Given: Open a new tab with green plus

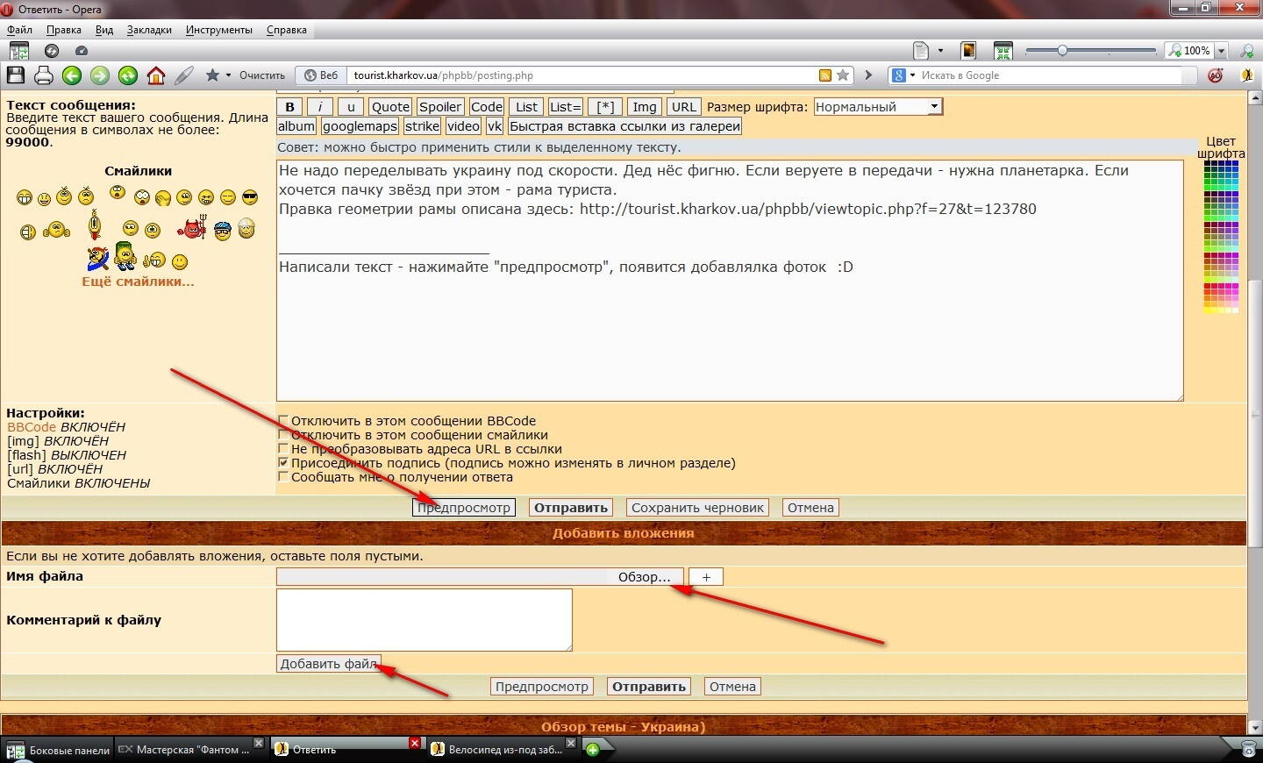Looking at the screenshot, I should (x=593, y=749).
